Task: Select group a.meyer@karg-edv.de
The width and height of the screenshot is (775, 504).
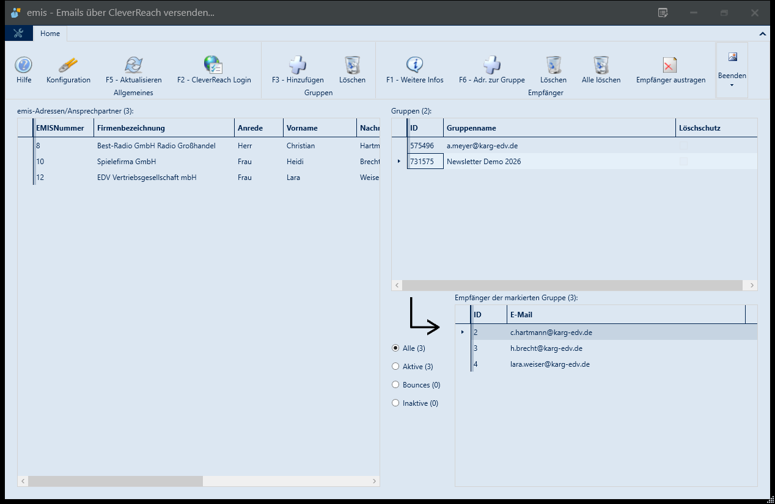Action: pos(575,146)
